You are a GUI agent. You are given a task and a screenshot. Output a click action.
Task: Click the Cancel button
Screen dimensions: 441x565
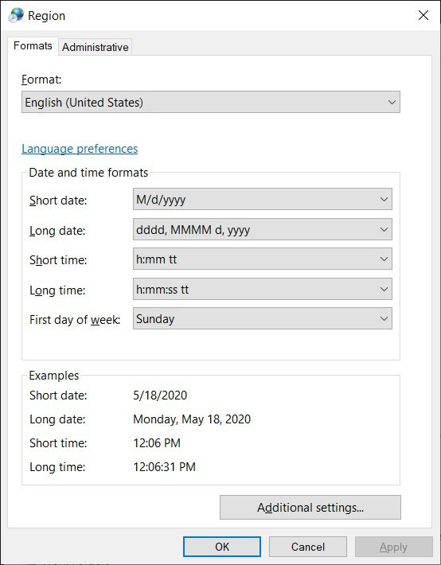pos(307,547)
